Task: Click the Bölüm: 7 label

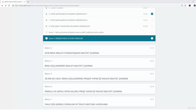Action: pyautogui.click(x=48, y=99)
